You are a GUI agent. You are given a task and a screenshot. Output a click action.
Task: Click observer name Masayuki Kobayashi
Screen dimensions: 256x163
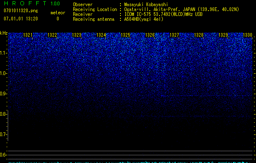146,4
